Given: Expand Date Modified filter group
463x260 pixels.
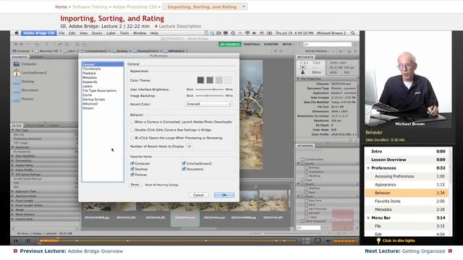Looking at the screenshot, I should 13,156.
